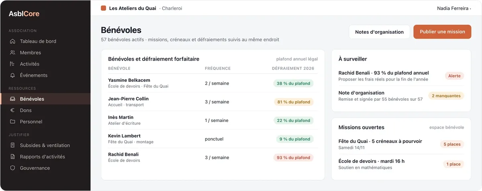Open Événements bell icon

[12, 75]
